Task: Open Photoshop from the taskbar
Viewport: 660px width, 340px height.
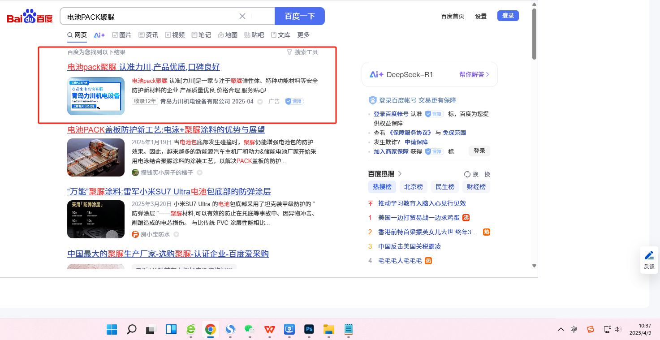Action: pos(308,330)
